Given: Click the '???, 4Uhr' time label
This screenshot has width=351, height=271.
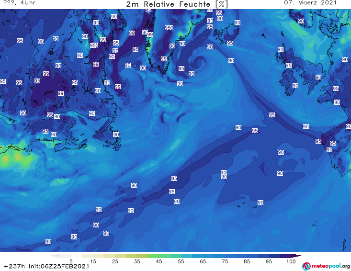Looking at the screenshot, I should pos(20,3).
